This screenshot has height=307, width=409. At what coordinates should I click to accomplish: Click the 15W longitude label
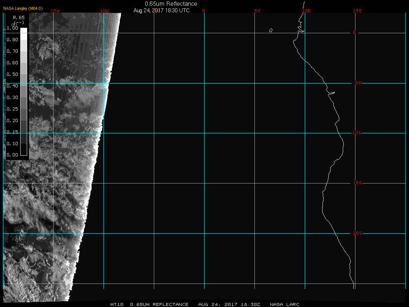(x=55, y=11)
